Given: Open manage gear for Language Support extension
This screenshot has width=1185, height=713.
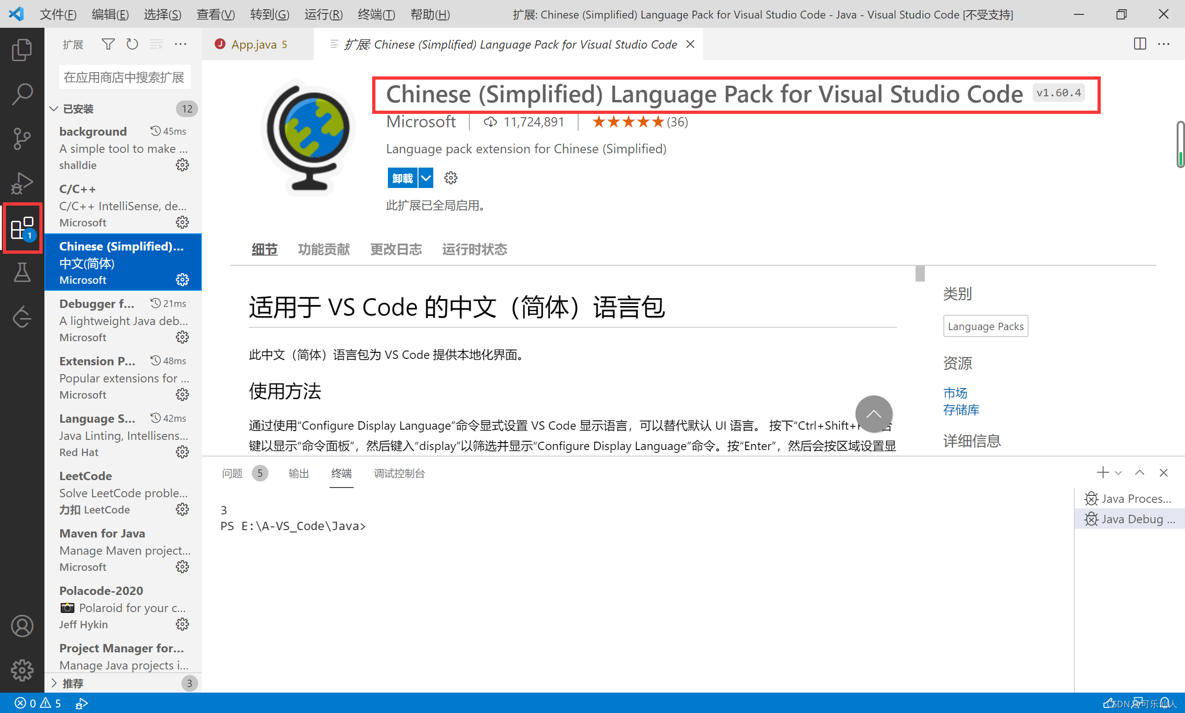Looking at the screenshot, I should 182,452.
